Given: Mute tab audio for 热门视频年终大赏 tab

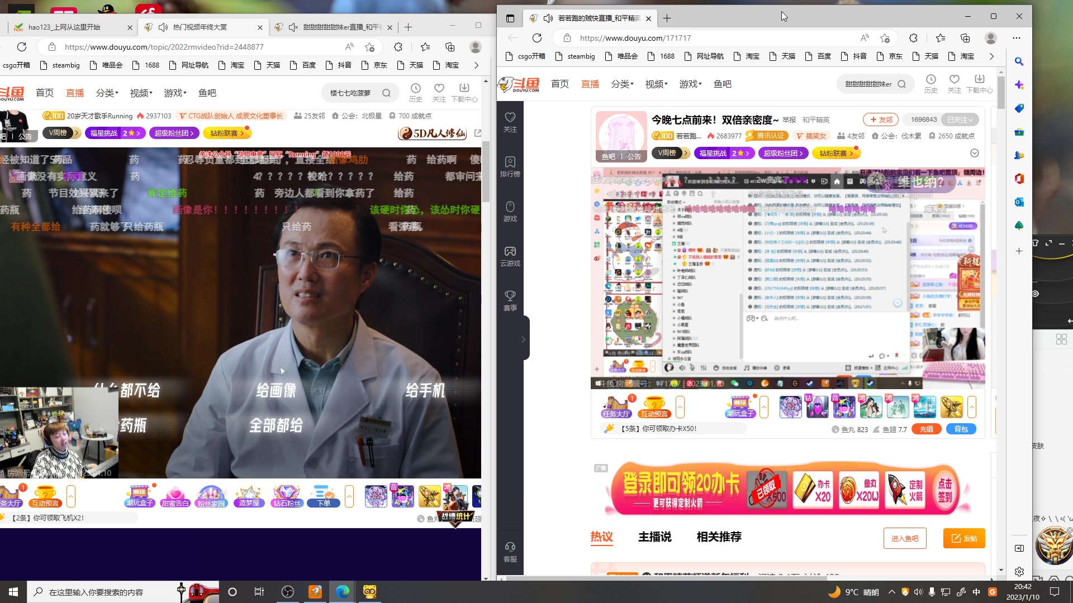Looking at the screenshot, I should [x=163, y=27].
